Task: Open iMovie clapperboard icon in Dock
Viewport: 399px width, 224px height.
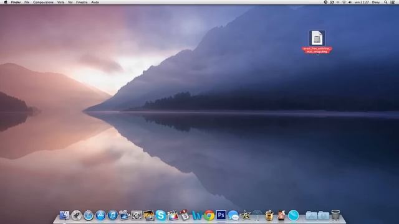Action: pos(125,215)
